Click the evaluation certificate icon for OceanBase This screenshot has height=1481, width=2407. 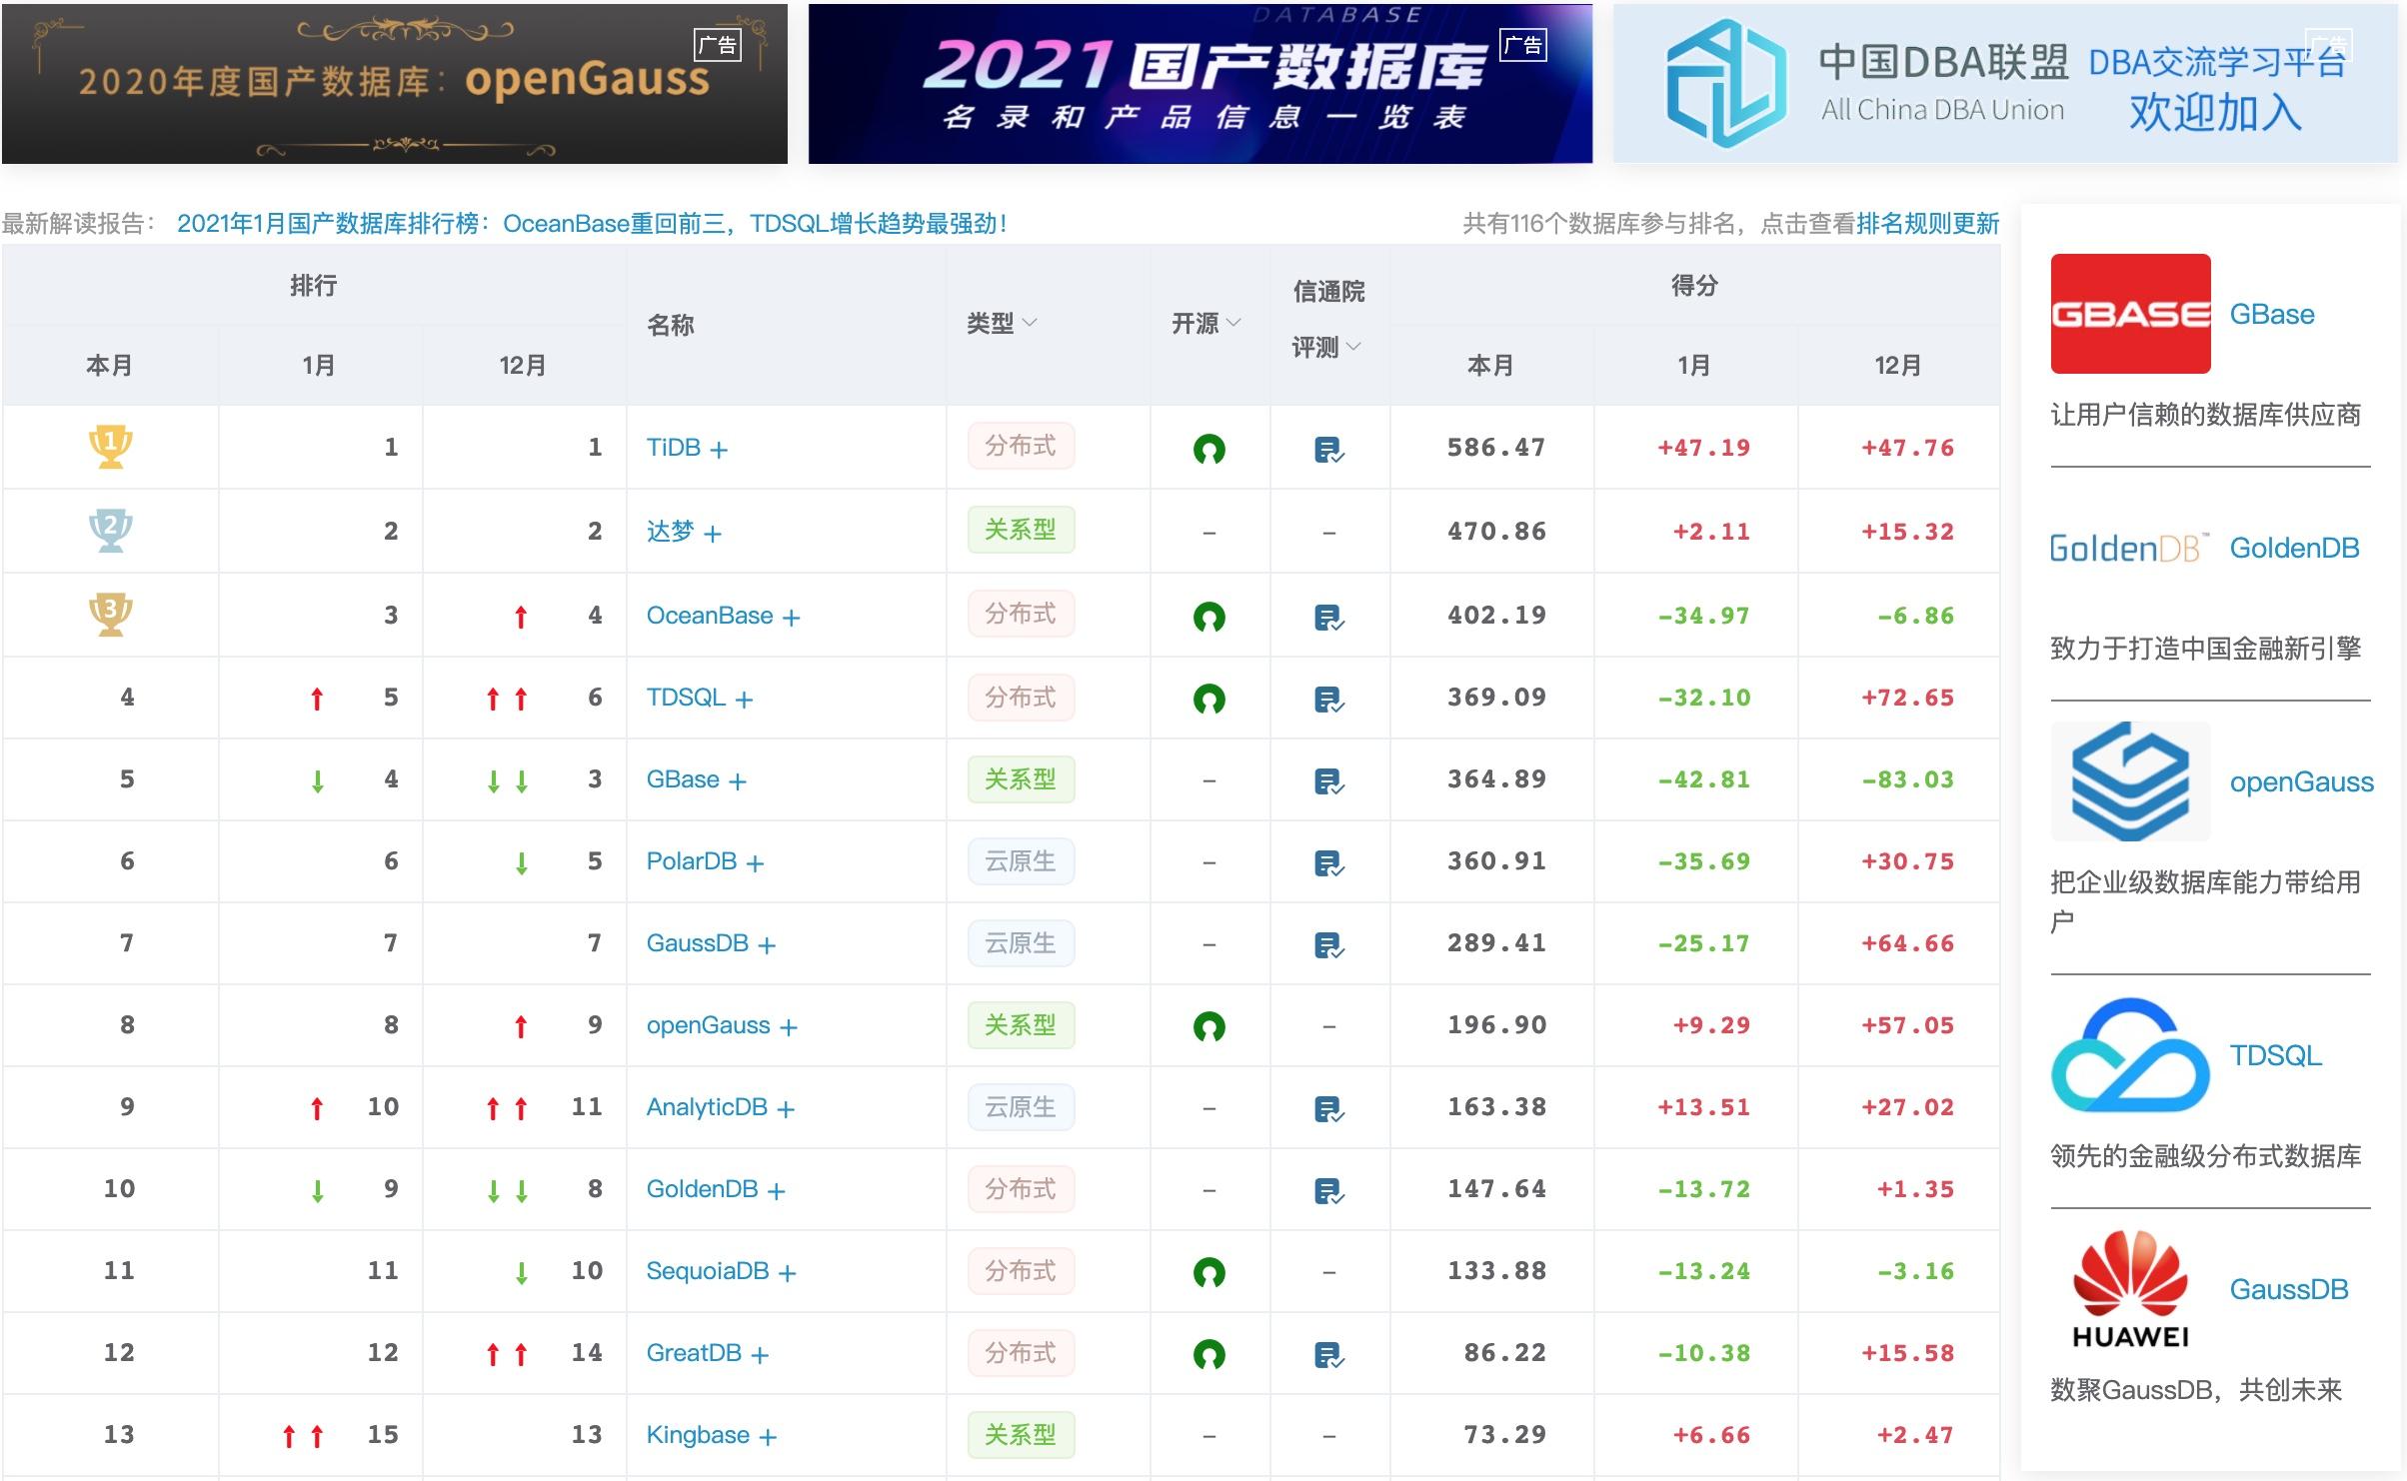pyautogui.click(x=1328, y=618)
